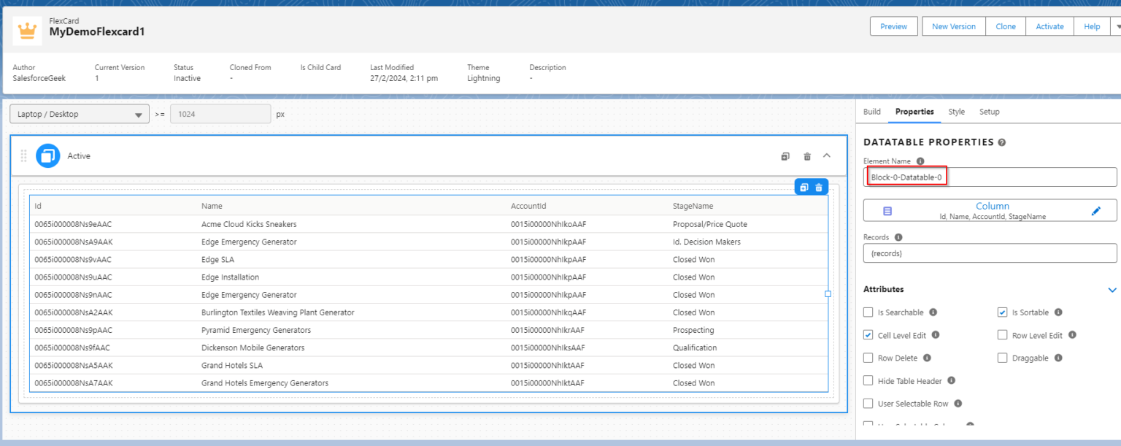Click the clone icon in the Active block header

[785, 155]
